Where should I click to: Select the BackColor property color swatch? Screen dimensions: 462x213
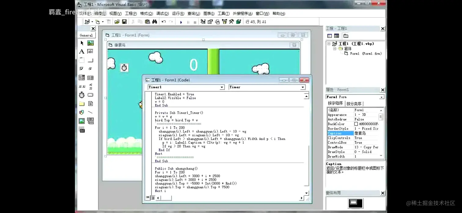click(x=356, y=124)
